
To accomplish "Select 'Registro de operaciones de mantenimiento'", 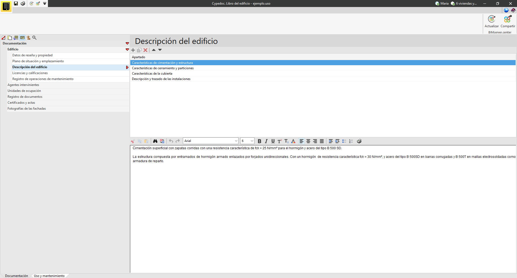I will point(71,79).
